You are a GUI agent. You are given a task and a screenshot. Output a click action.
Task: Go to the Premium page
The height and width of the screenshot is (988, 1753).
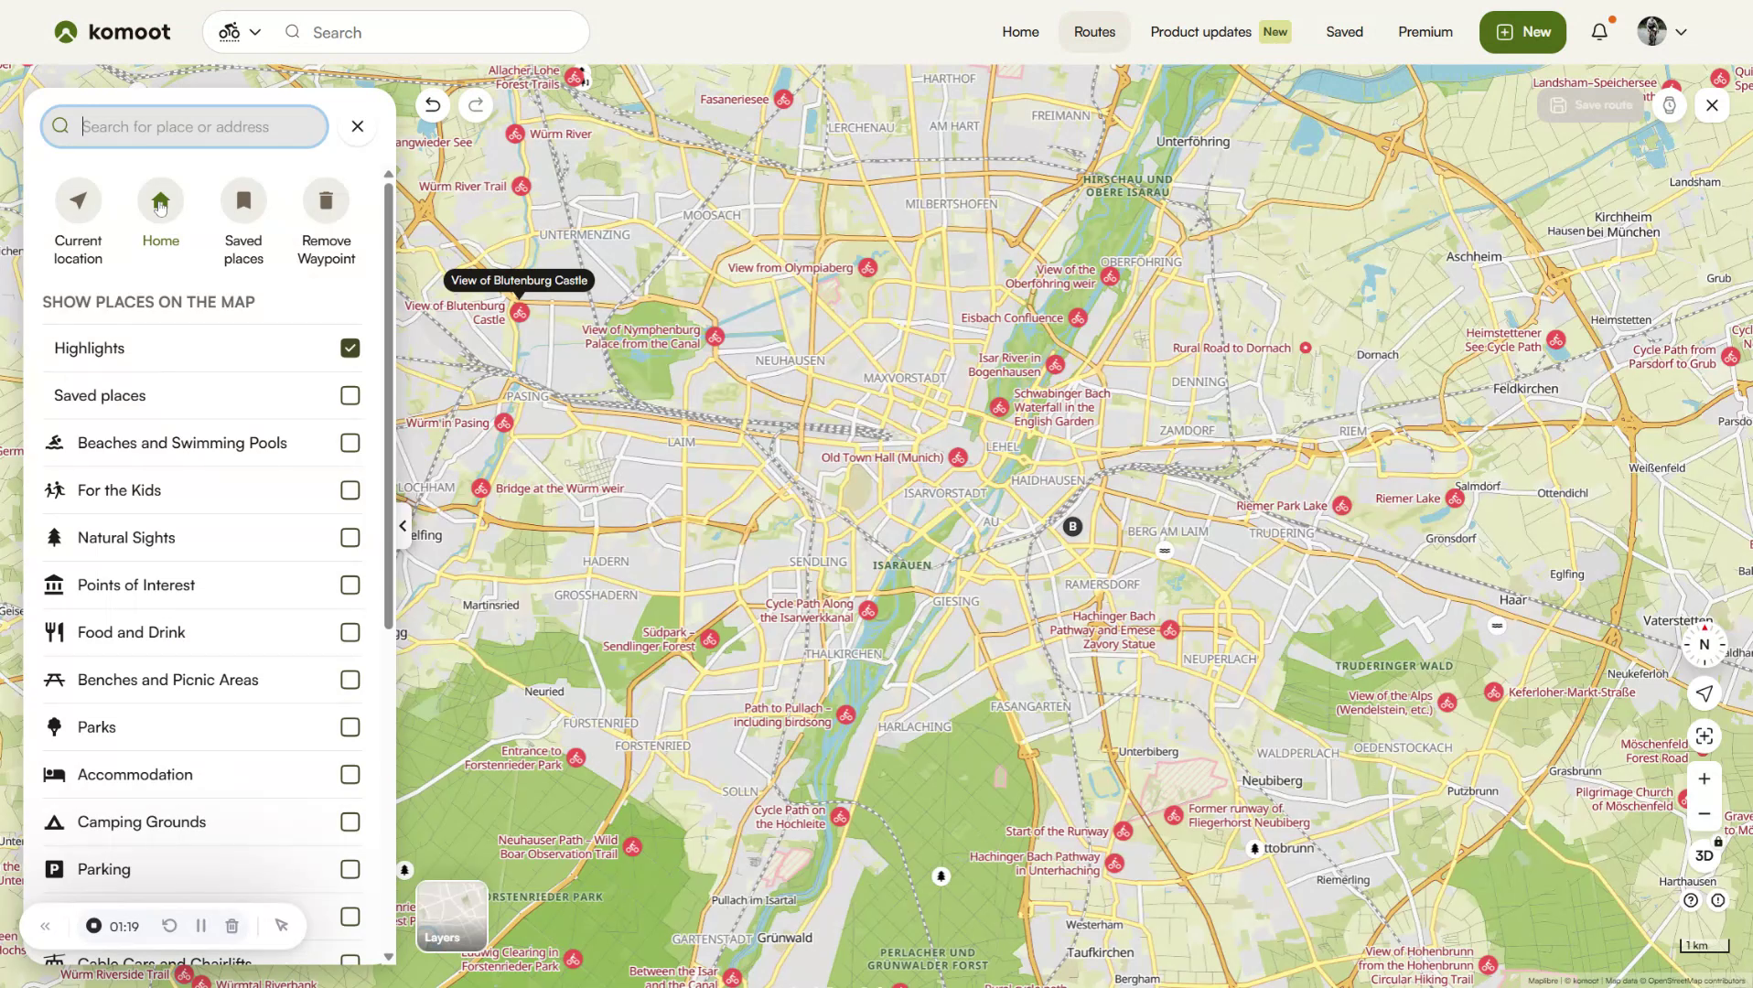1424,31
